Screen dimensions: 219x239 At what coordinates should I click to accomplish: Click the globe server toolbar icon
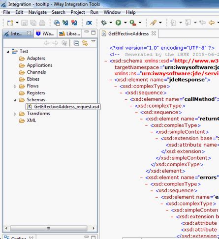pyautogui.click(x=57, y=23)
